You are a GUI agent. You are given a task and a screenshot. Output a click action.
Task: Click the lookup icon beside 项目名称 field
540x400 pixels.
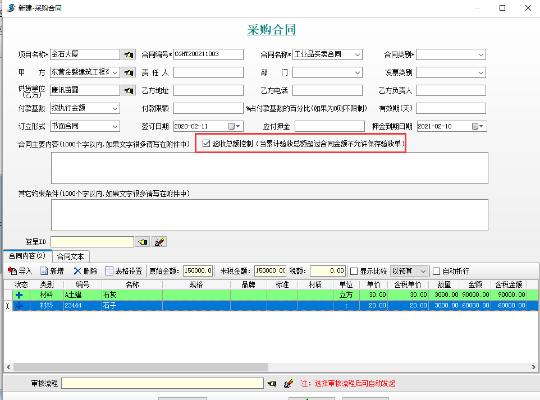click(x=129, y=54)
